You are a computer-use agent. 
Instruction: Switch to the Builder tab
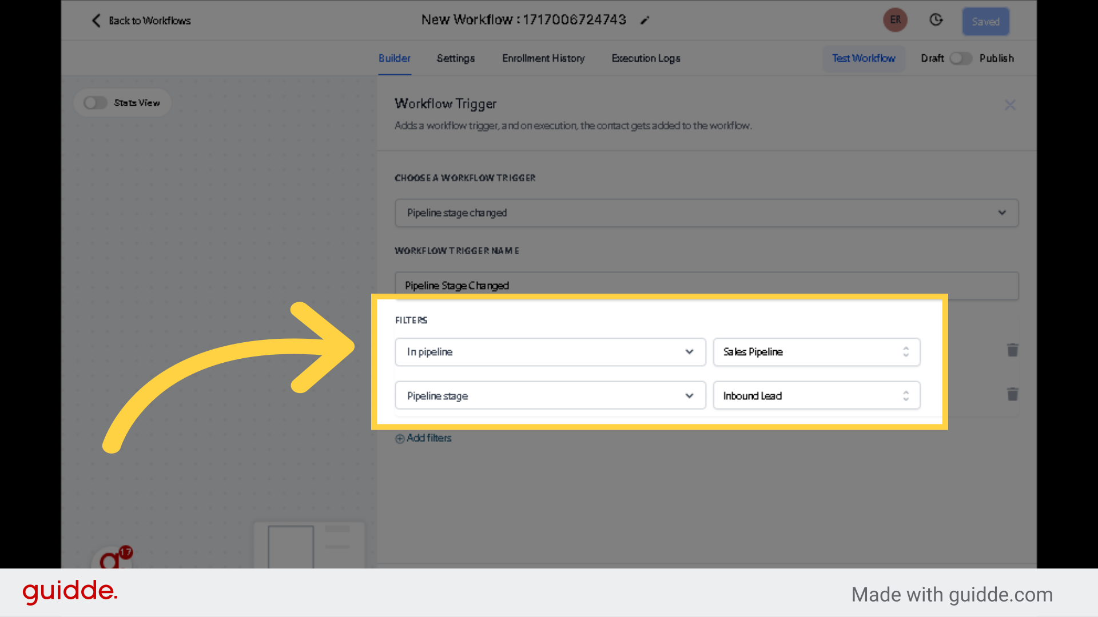[395, 58]
